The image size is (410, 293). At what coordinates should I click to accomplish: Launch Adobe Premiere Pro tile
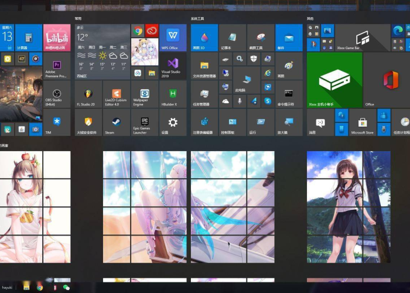pyautogui.click(x=57, y=66)
